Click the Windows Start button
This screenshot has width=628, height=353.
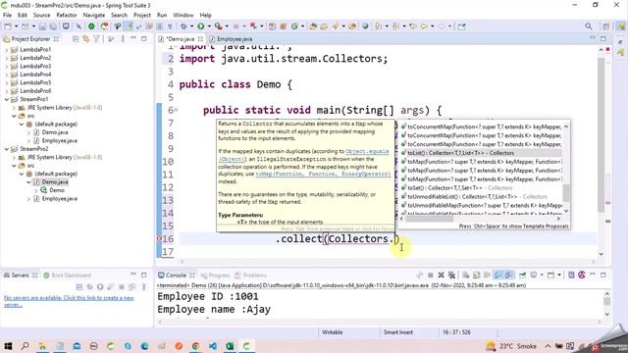(x=8, y=346)
